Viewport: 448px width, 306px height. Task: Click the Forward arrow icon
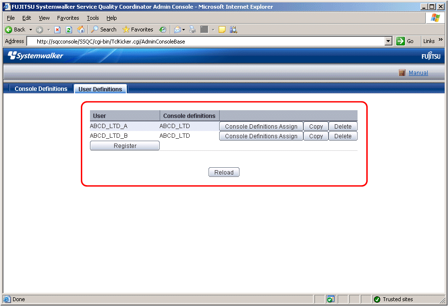pyautogui.click(x=39, y=29)
